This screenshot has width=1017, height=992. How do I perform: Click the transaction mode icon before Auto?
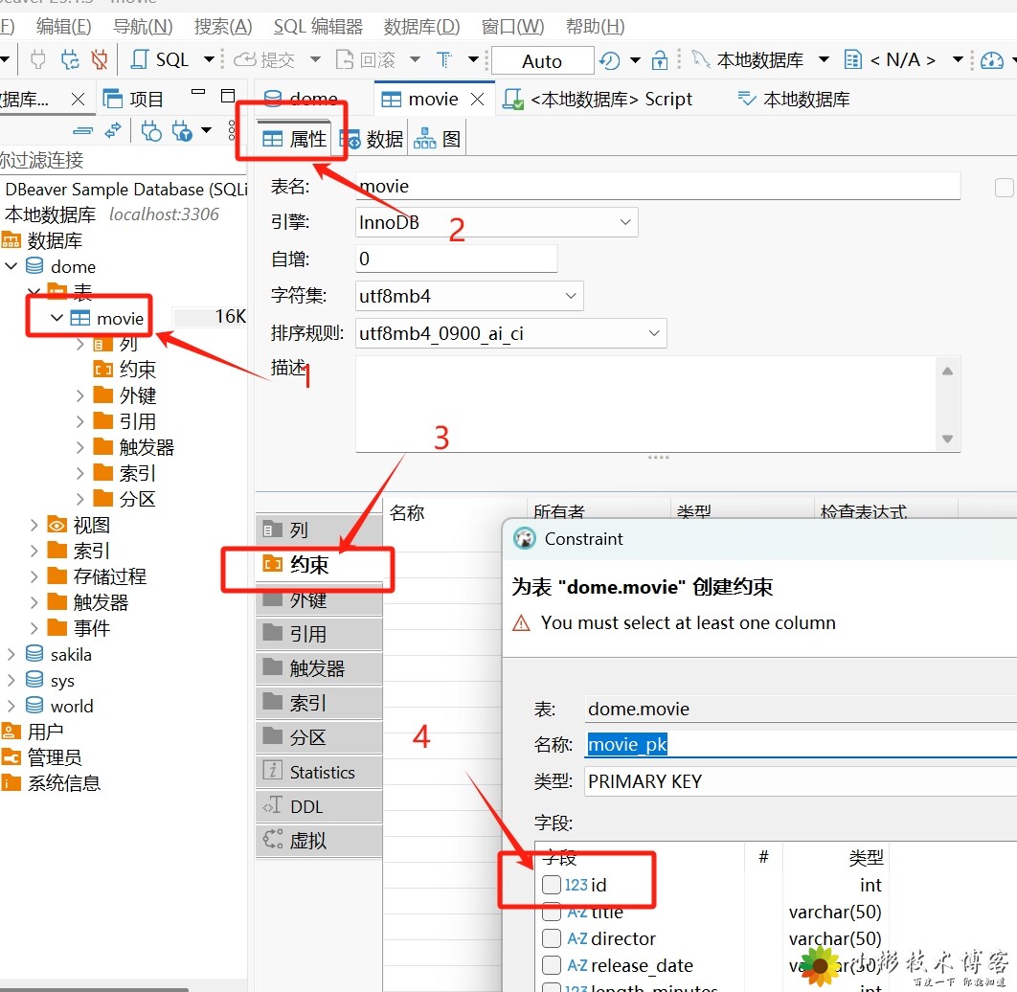[445, 60]
